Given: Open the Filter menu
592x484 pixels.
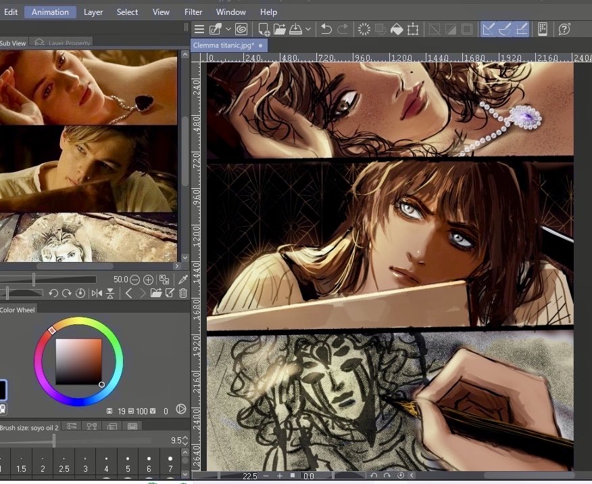Looking at the screenshot, I should click(193, 12).
